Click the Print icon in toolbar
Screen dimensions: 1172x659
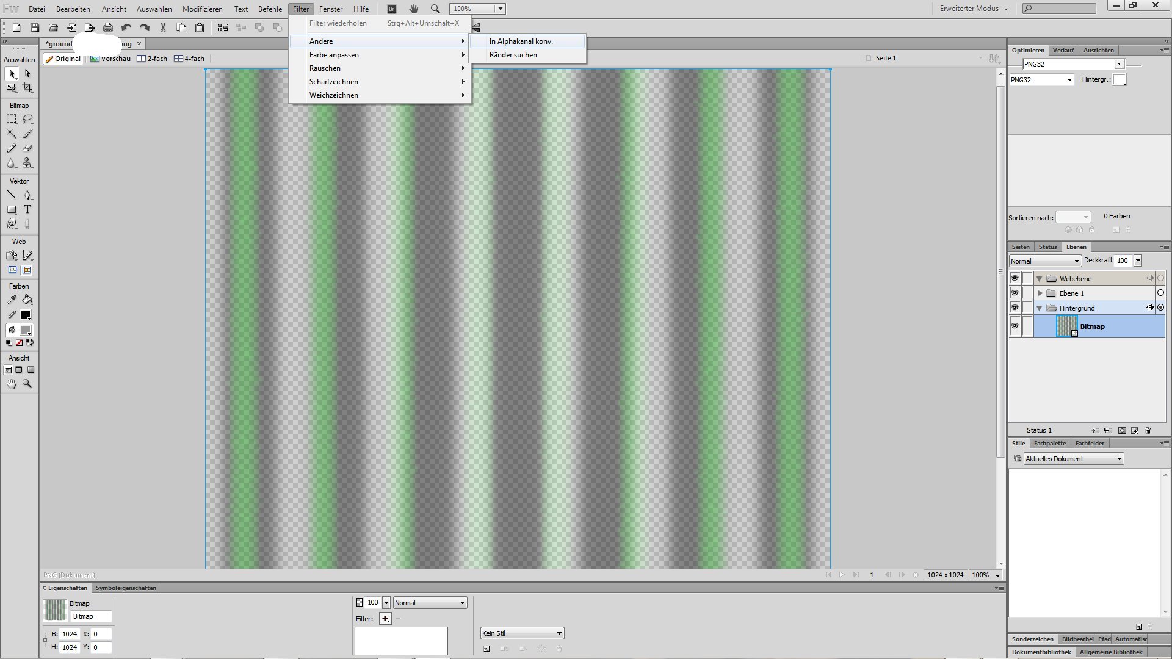(108, 27)
